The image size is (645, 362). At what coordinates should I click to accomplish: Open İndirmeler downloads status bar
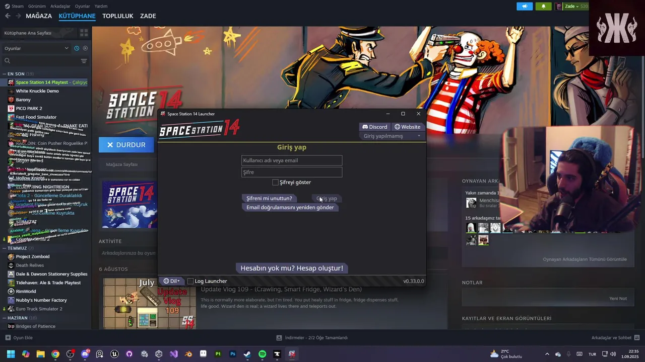point(312,338)
